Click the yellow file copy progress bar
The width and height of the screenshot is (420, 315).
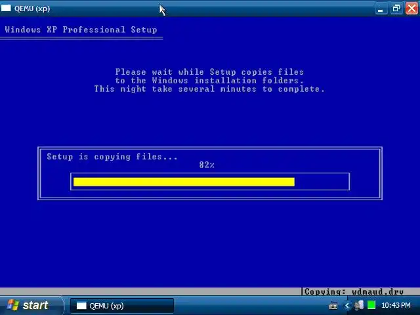tap(184, 182)
